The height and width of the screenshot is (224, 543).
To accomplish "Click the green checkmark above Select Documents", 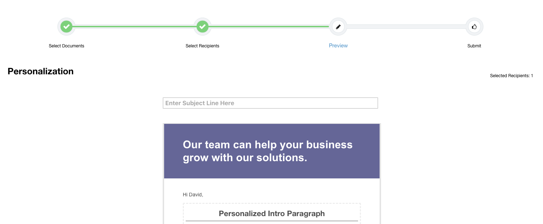I will click(66, 27).
